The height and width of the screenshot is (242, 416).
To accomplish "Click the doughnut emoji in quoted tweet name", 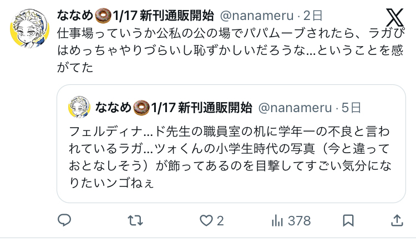I will pyautogui.click(x=141, y=108).
